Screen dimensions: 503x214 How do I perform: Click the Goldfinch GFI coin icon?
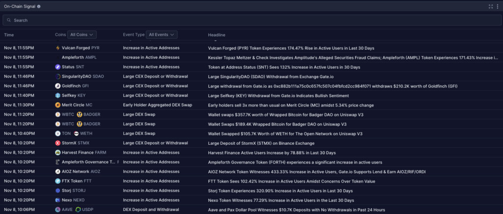[58, 86]
